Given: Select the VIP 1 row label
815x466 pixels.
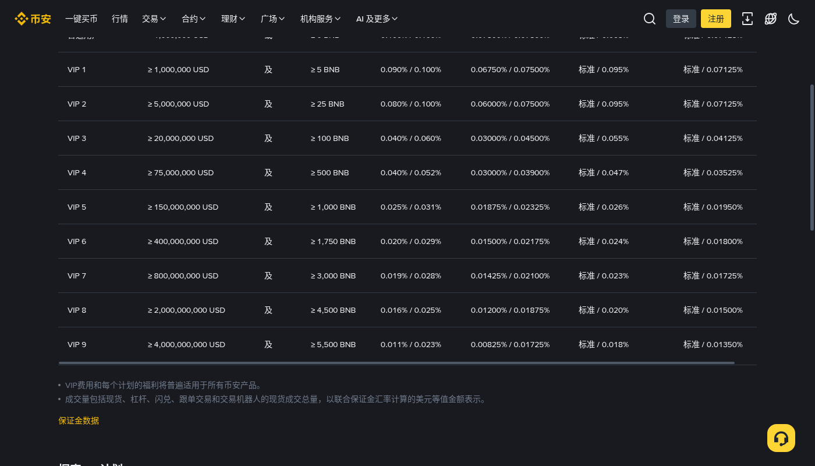Looking at the screenshot, I should pos(77,69).
